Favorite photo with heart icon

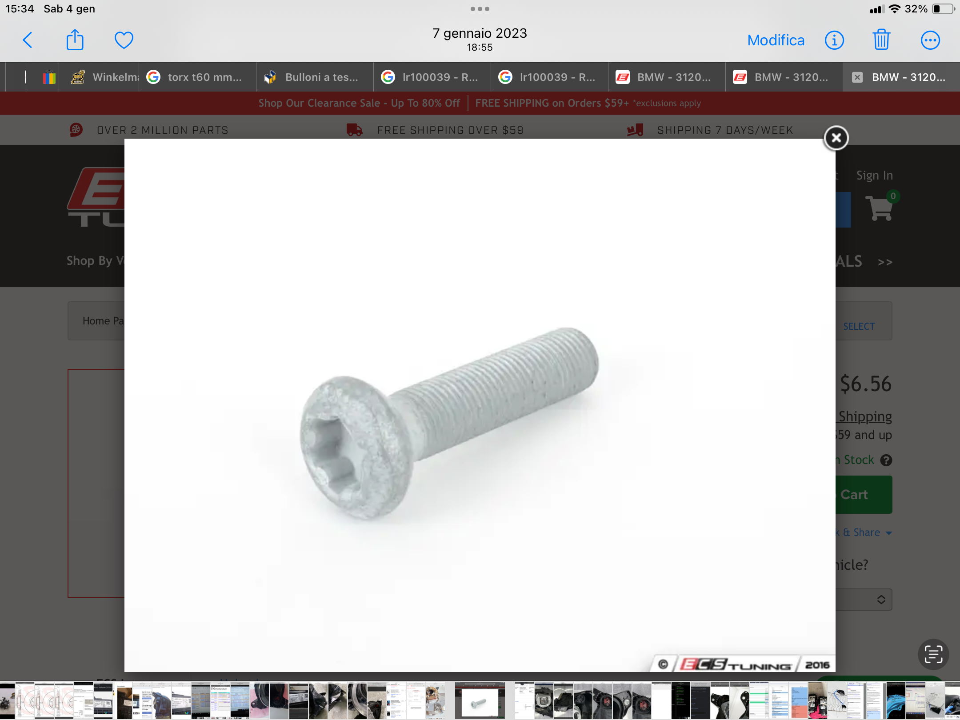click(x=124, y=40)
